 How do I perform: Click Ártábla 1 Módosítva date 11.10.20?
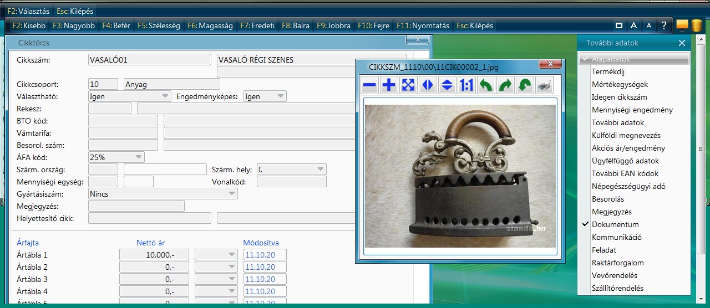coord(265,255)
